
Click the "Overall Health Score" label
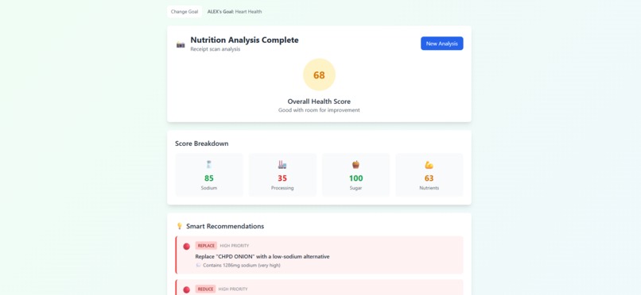coord(319,102)
